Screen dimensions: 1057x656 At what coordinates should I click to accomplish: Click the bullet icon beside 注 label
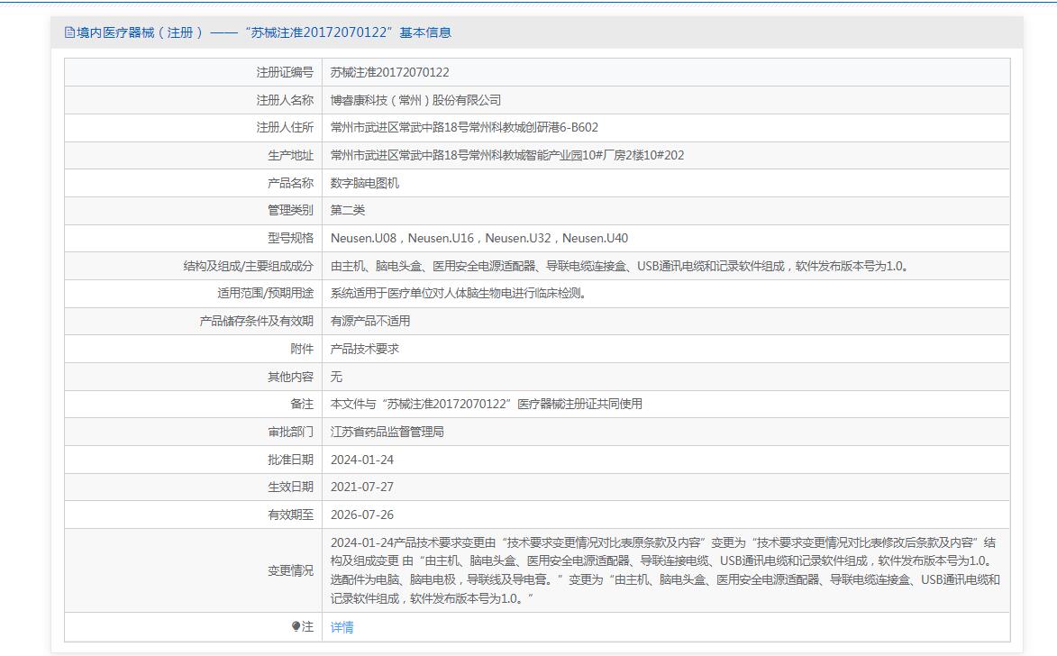tap(296, 627)
